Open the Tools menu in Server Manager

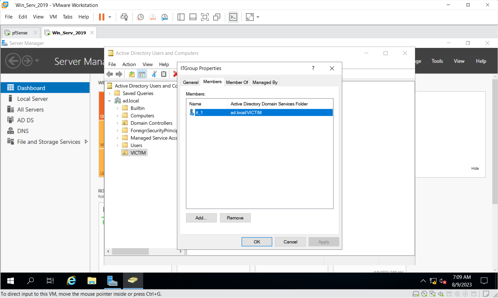[x=437, y=61]
